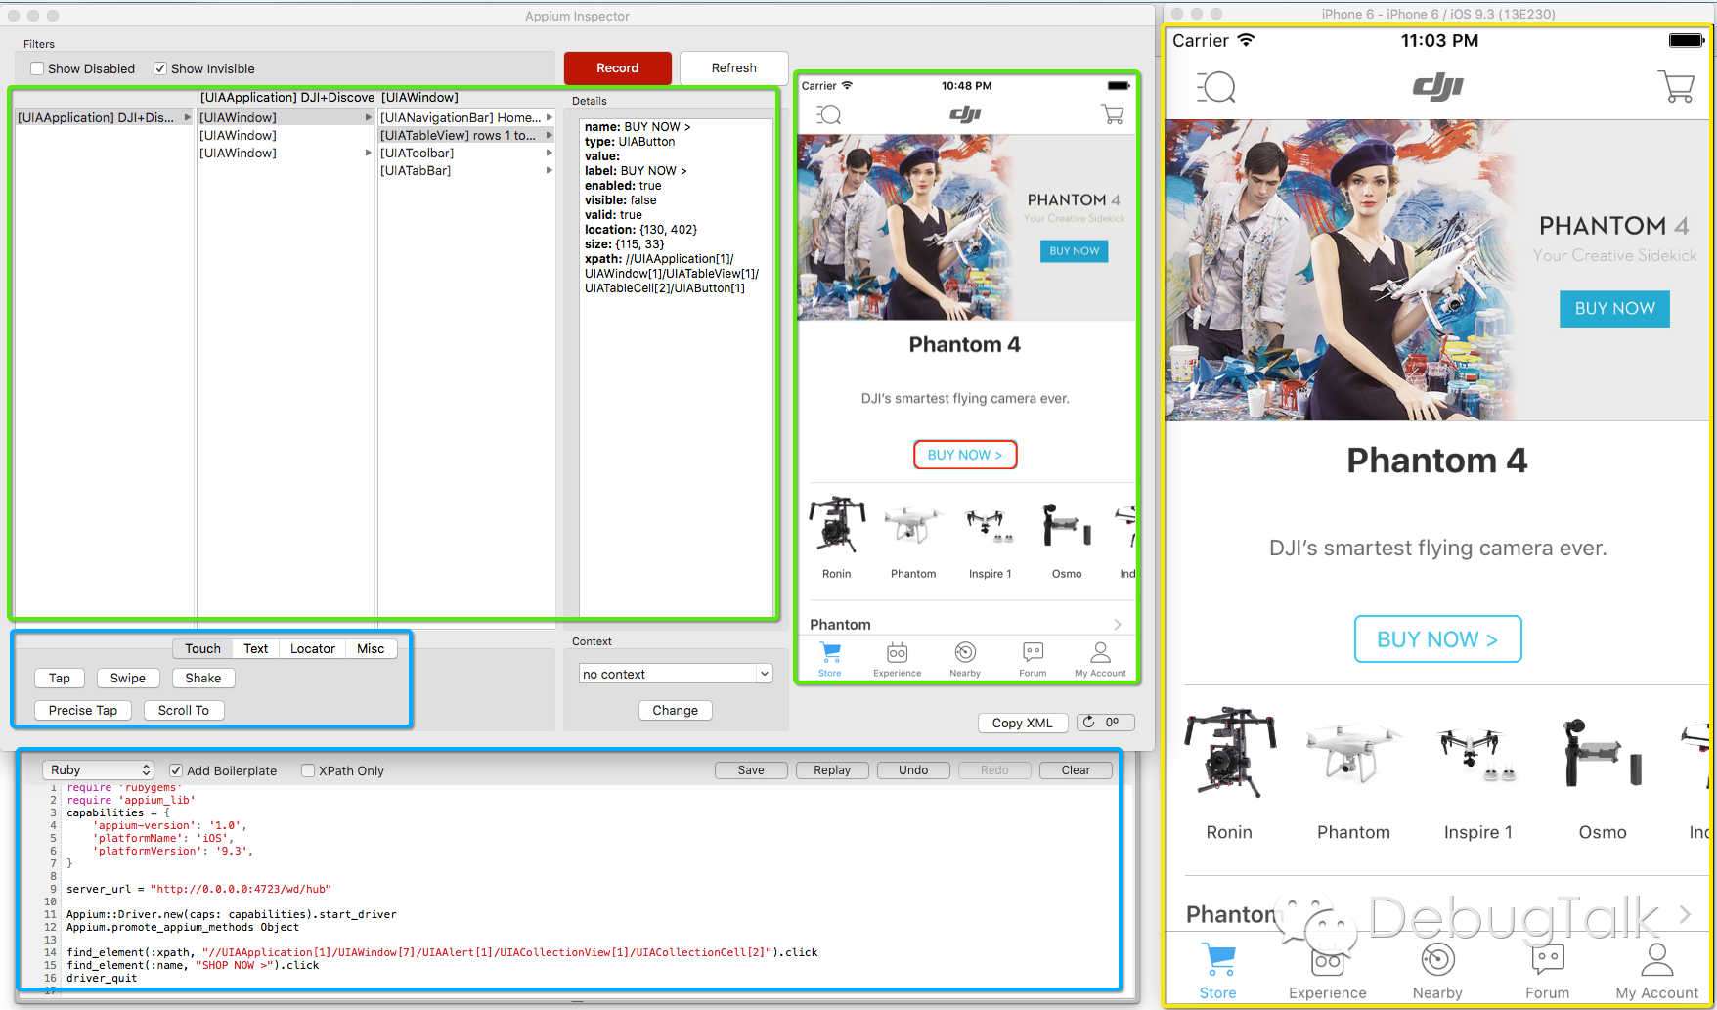Screen dimensions: 1717x1010
Task: Click Nearby icon in Inspector preview tab bar
Action: (x=965, y=652)
